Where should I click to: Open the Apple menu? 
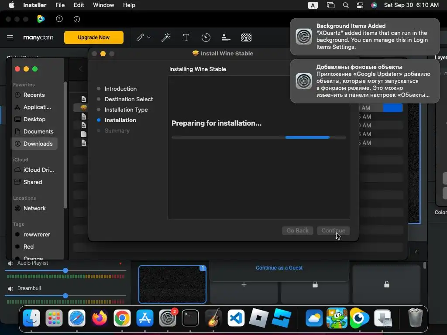click(11, 5)
